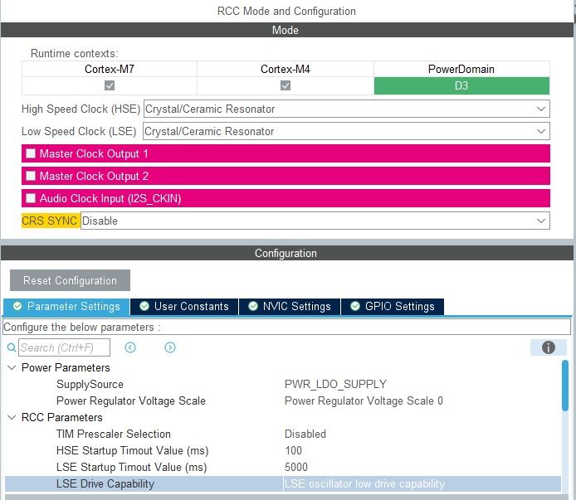This screenshot has width=576, height=500.
Task: Click the Configuration section header bar
Action: point(287,253)
